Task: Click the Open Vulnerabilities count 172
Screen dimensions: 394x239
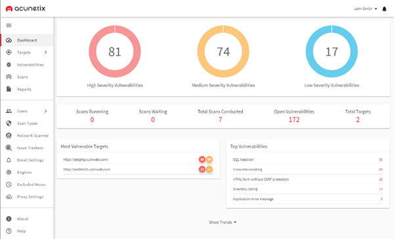Action: pyautogui.click(x=294, y=119)
